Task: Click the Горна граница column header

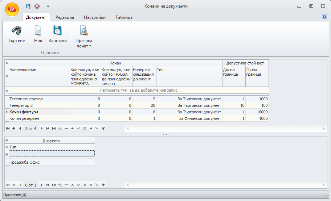Action: 257,76
